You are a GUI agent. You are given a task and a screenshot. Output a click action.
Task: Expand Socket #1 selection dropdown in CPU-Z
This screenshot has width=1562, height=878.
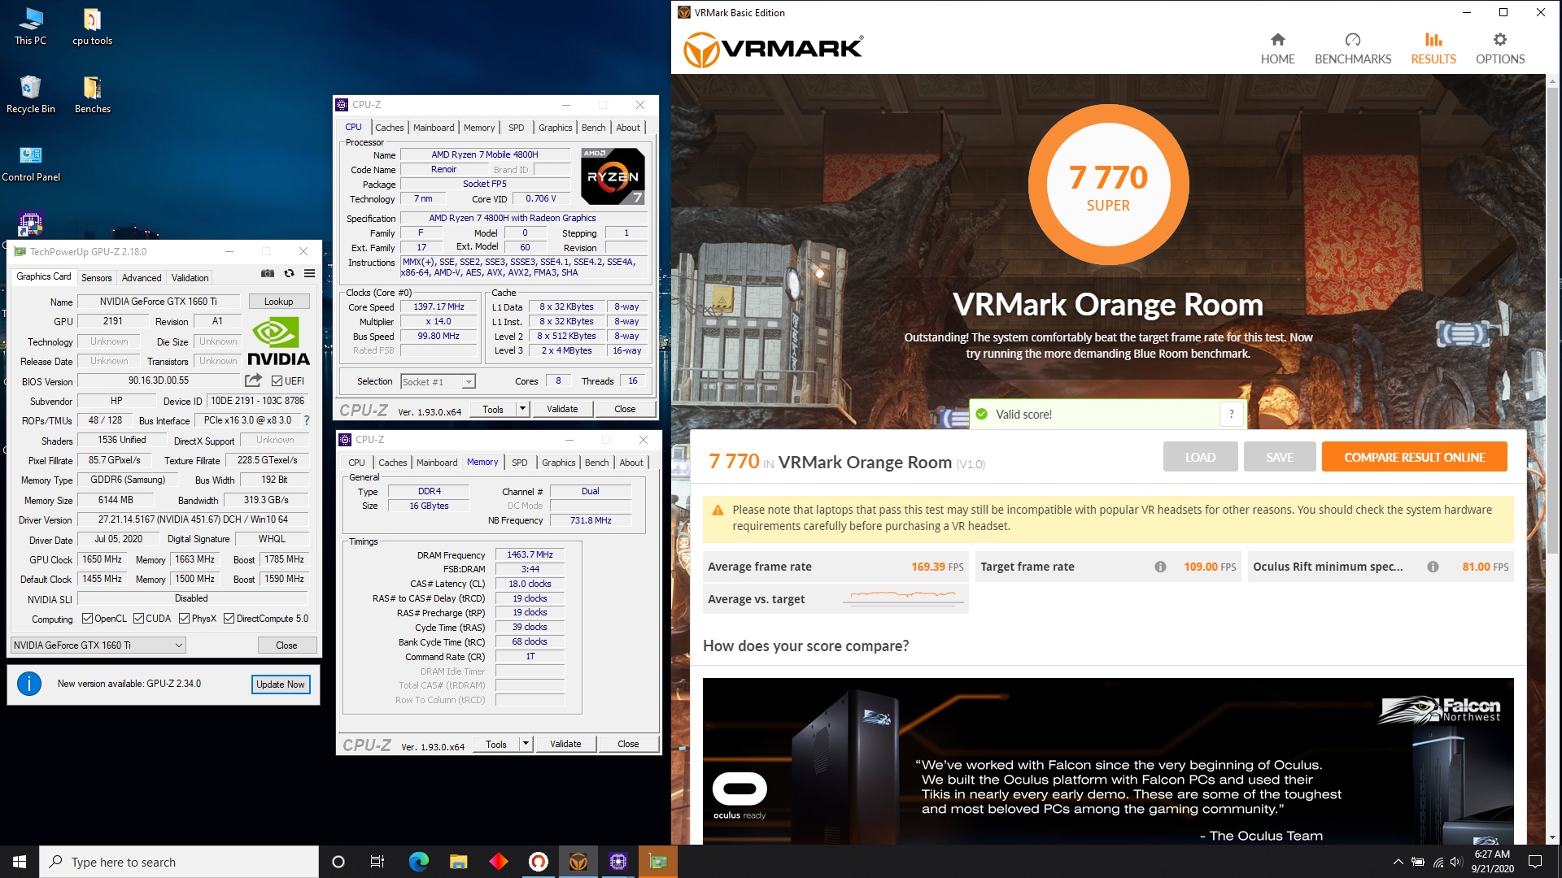469,382
